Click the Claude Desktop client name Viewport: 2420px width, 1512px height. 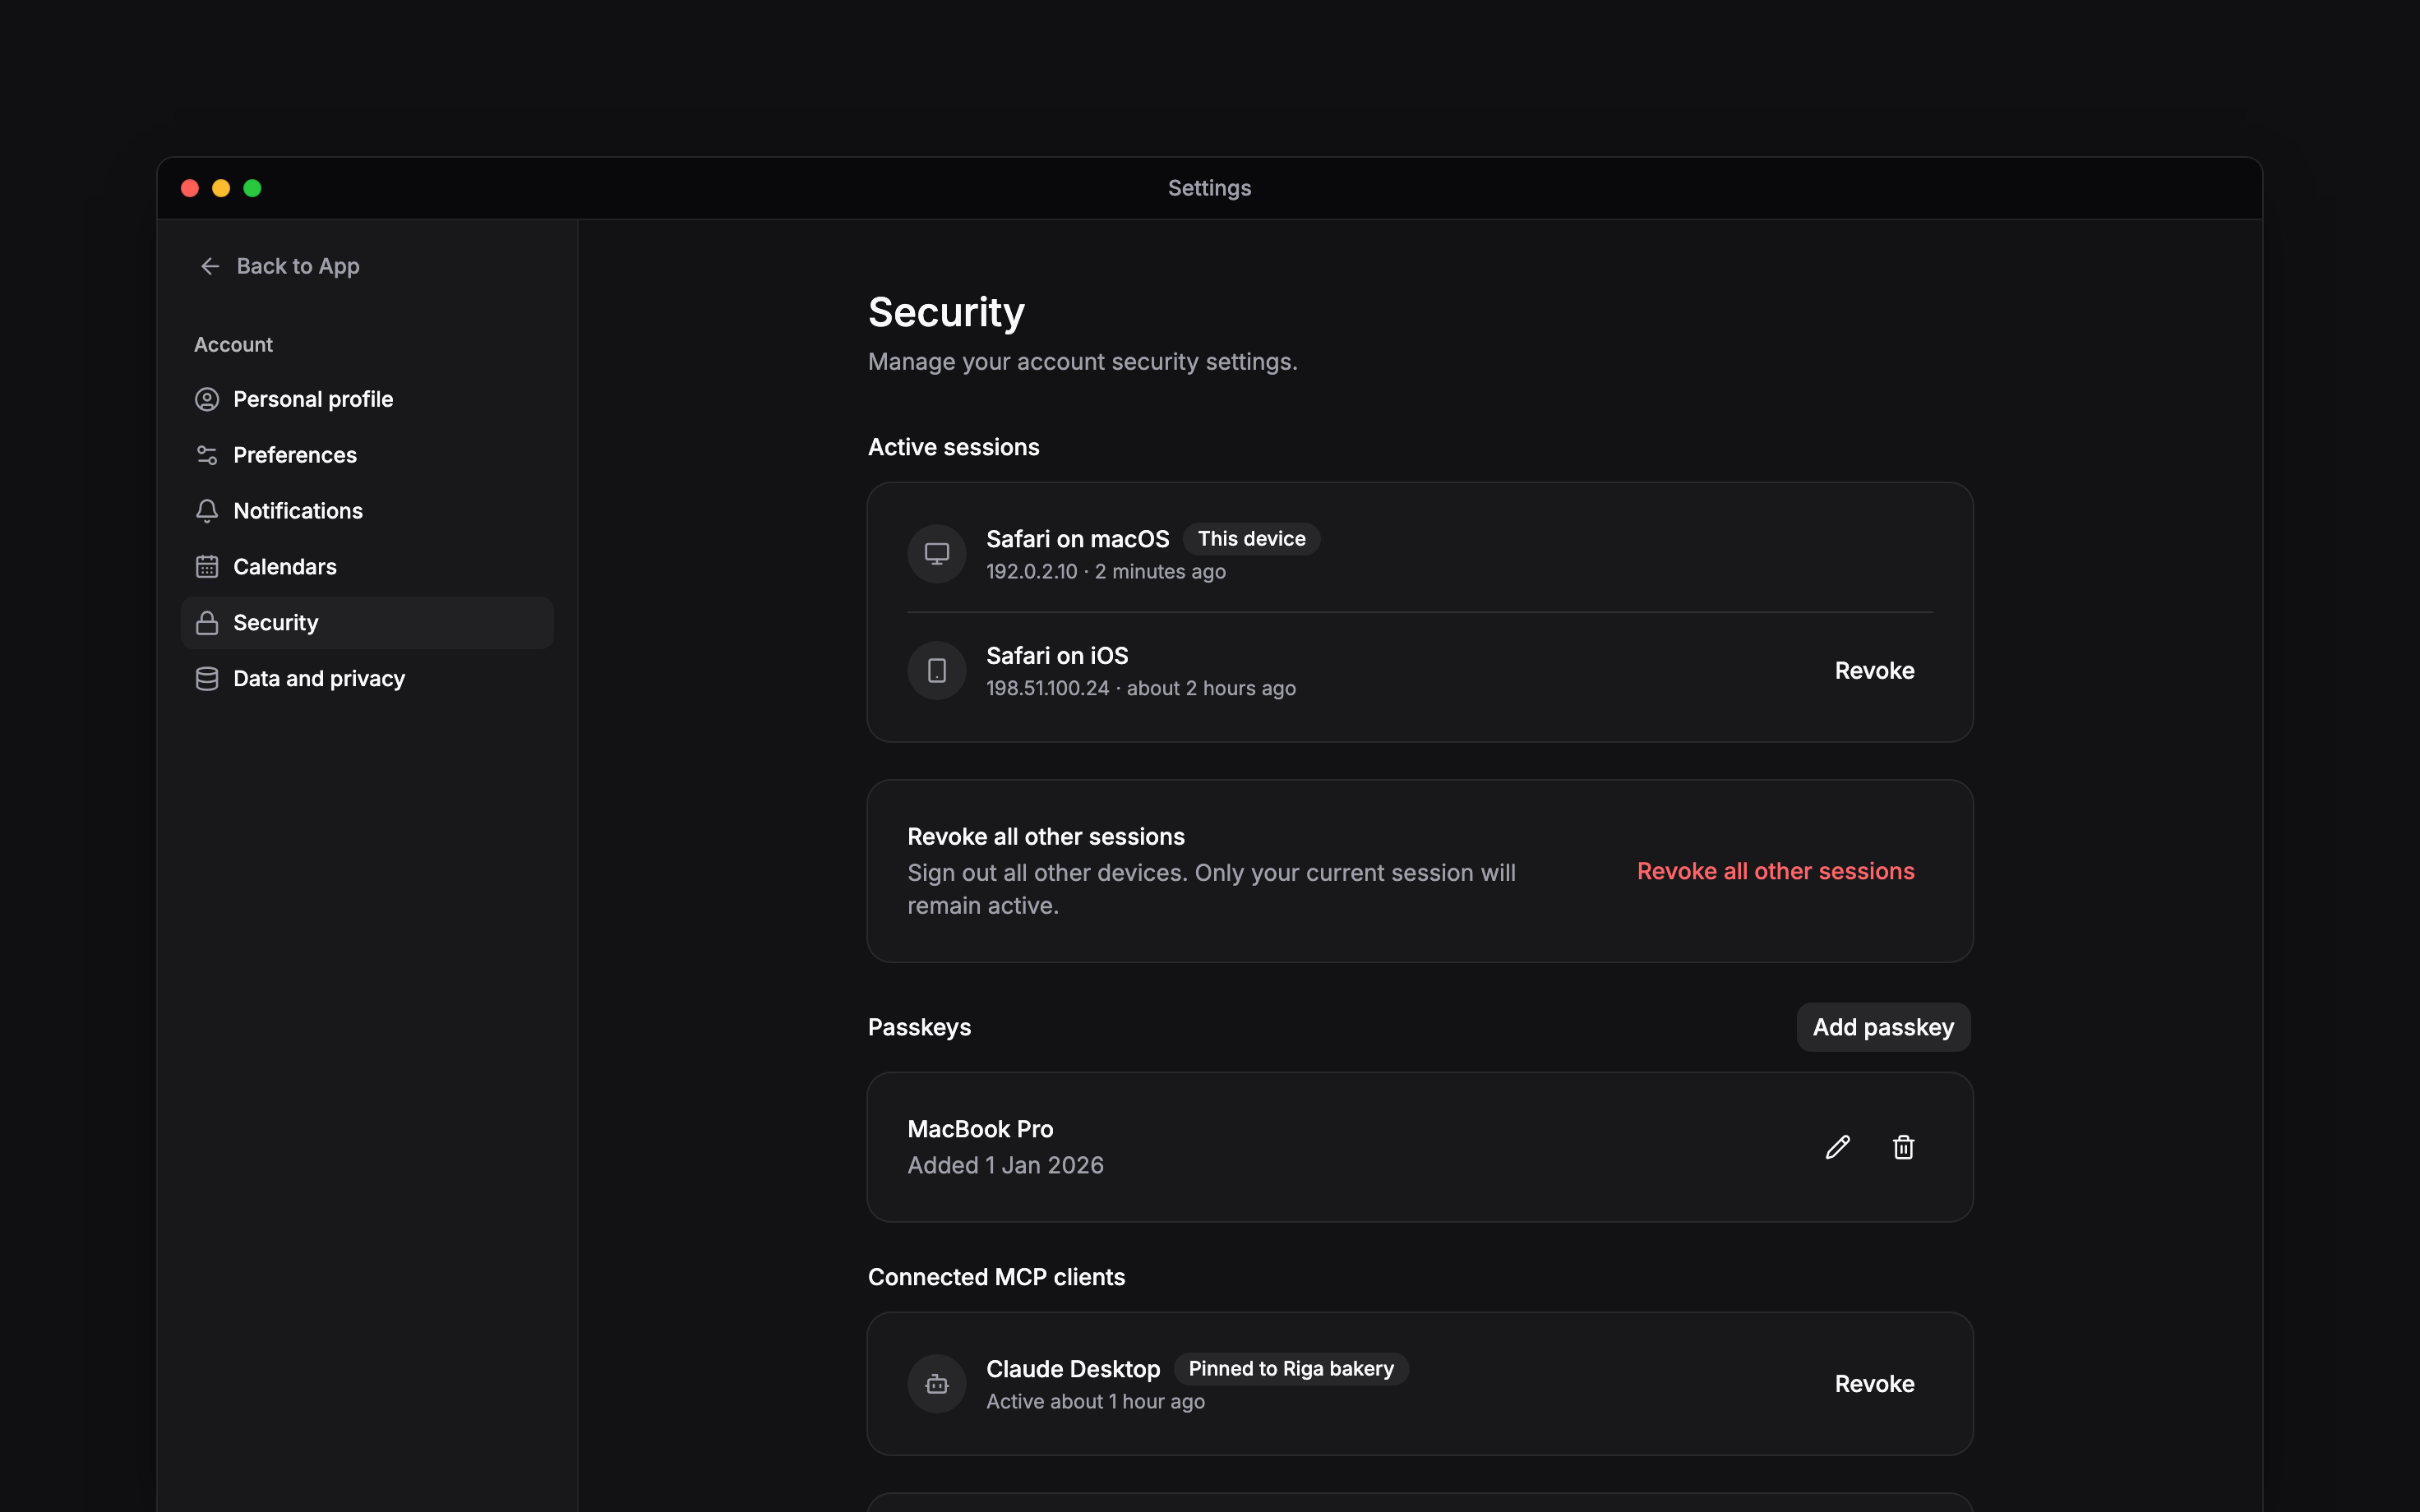point(1073,1369)
